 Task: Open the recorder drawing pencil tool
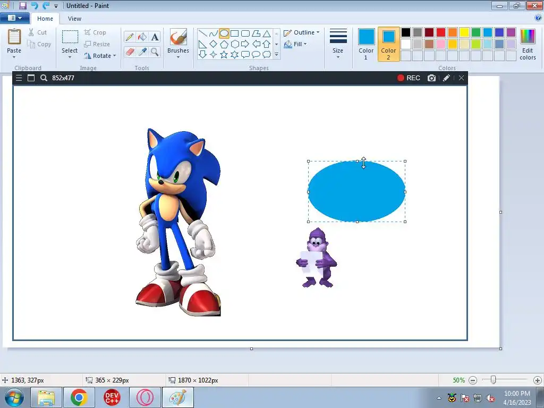(x=446, y=78)
